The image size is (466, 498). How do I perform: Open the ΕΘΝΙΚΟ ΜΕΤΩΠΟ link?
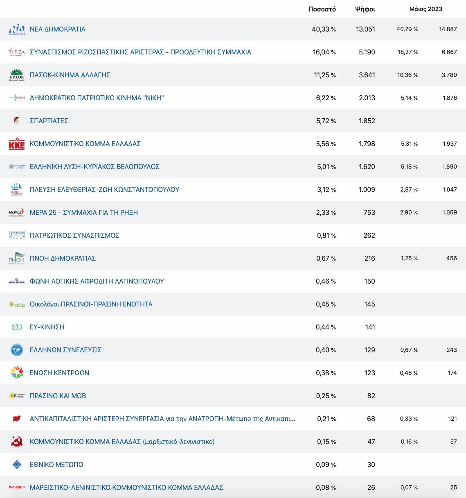coord(56,464)
